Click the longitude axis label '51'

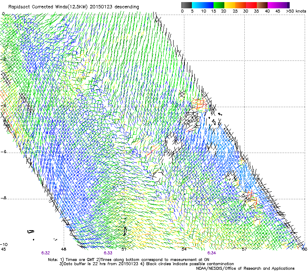pyautogui.click(x=124, y=249)
